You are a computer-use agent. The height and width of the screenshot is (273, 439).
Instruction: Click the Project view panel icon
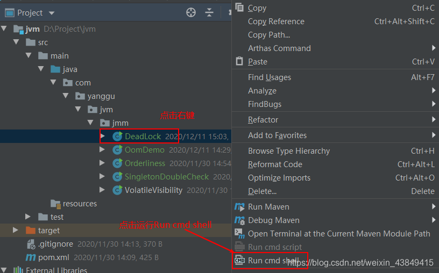click(x=10, y=13)
